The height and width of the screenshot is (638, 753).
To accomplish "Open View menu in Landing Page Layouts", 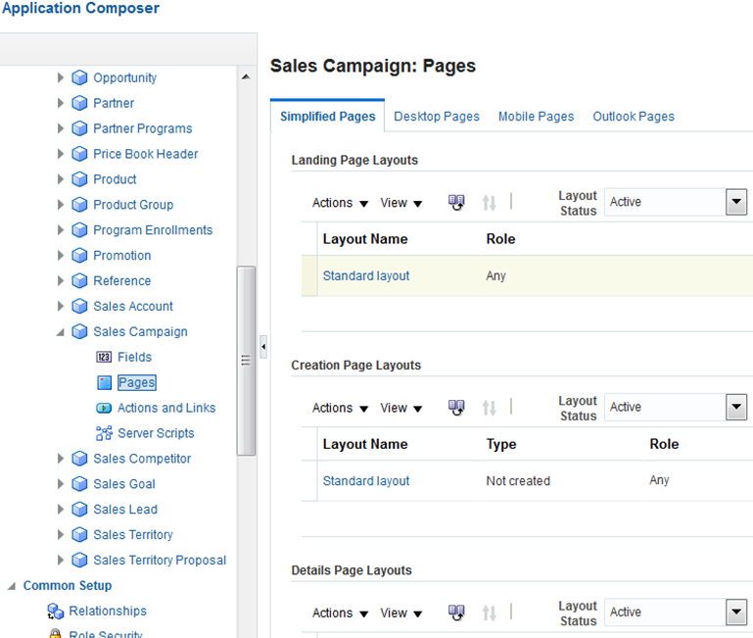I will tap(401, 203).
